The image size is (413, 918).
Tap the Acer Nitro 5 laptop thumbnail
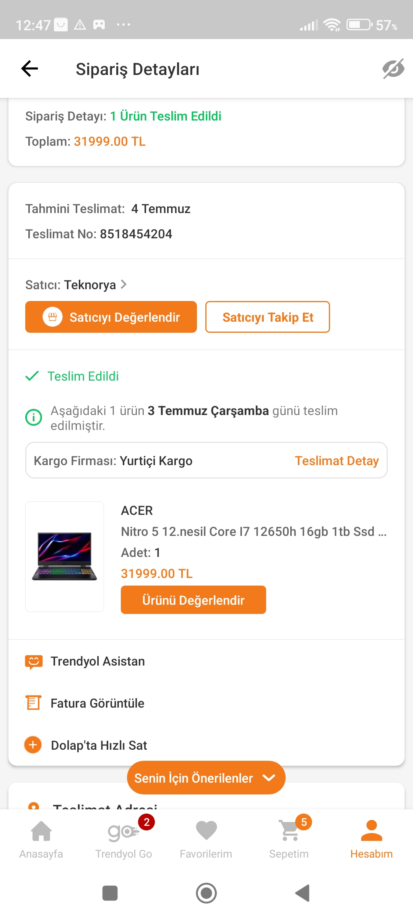click(65, 557)
